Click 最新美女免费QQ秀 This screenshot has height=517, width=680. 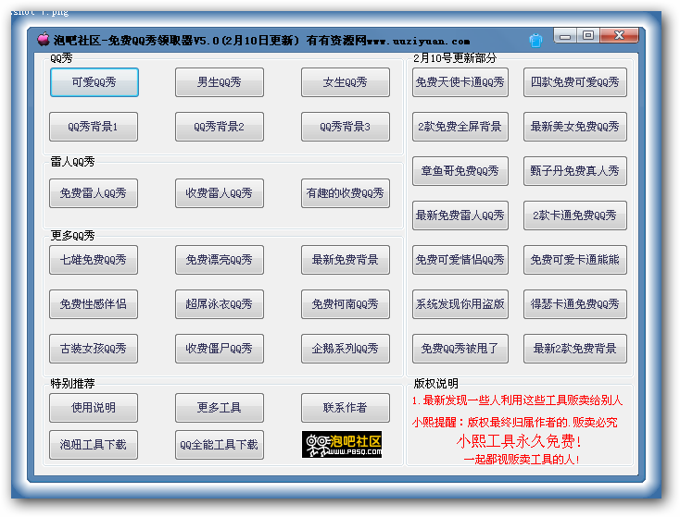tap(575, 127)
